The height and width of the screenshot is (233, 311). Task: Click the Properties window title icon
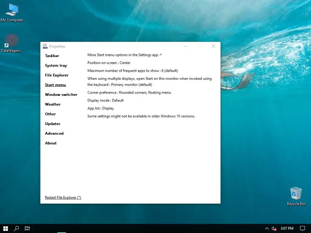(x=45, y=46)
